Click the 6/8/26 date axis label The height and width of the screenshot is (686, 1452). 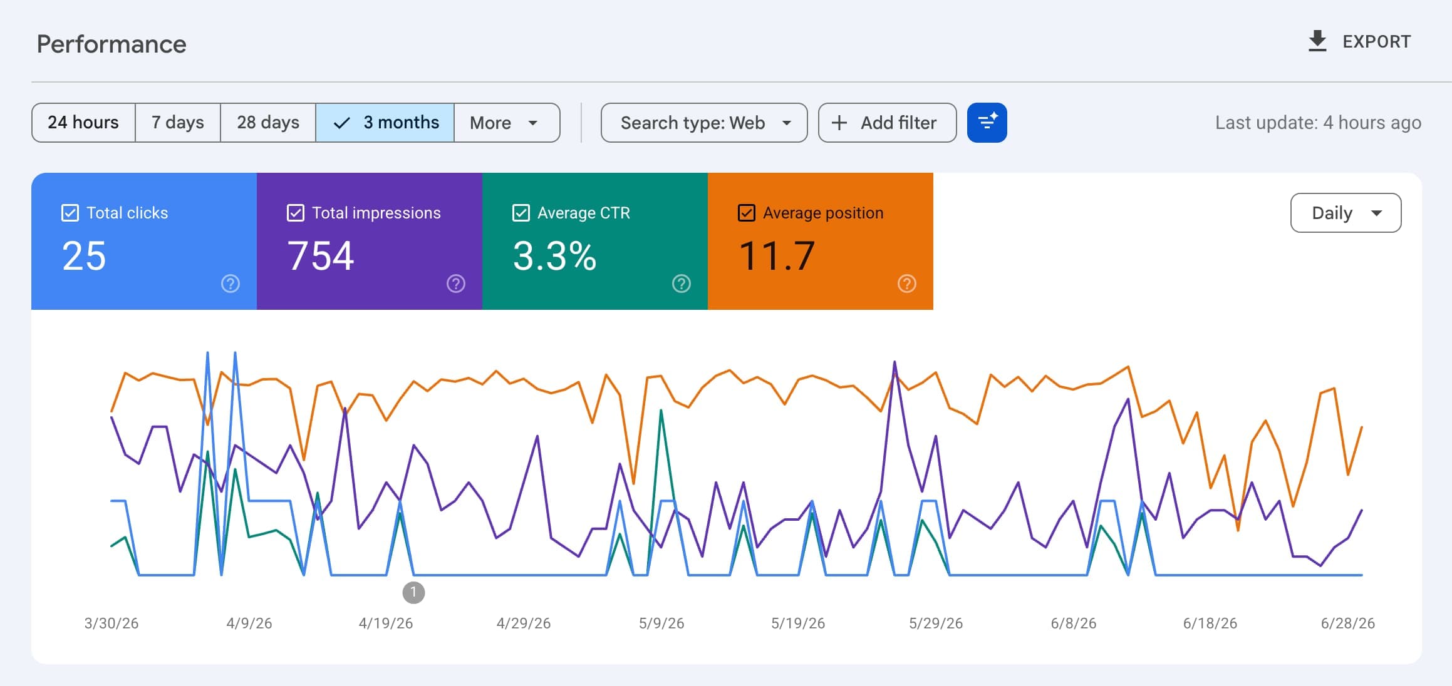pyautogui.click(x=1074, y=623)
